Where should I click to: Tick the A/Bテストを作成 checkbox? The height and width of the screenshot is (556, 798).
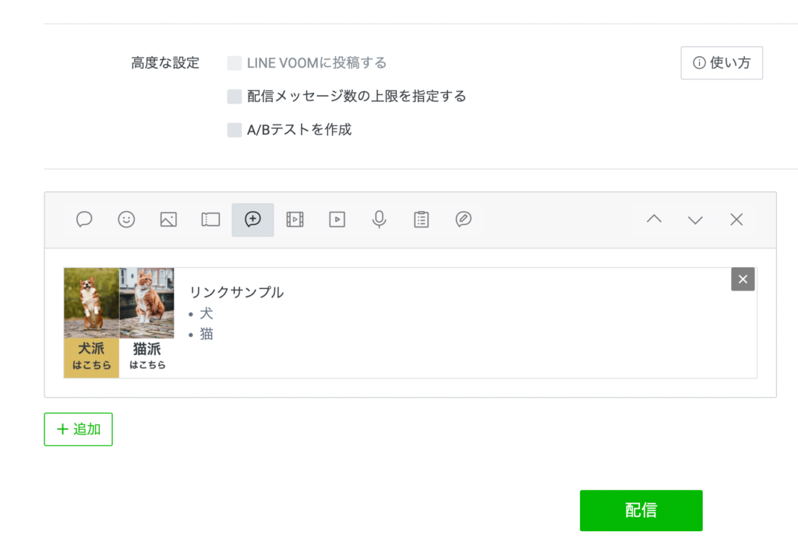pyautogui.click(x=235, y=130)
